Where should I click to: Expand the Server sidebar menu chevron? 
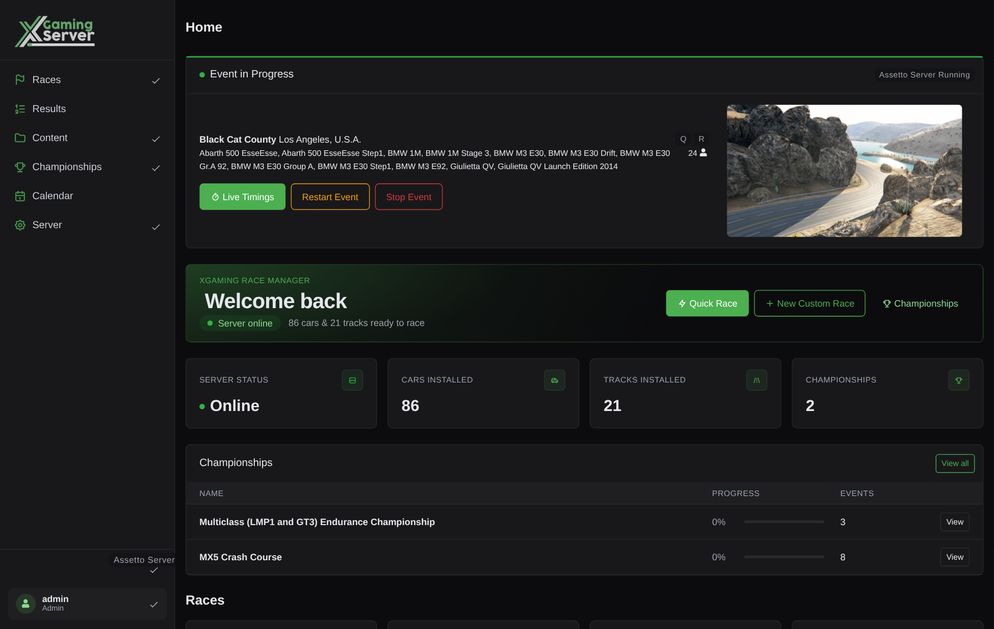click(x=156, y=227)
